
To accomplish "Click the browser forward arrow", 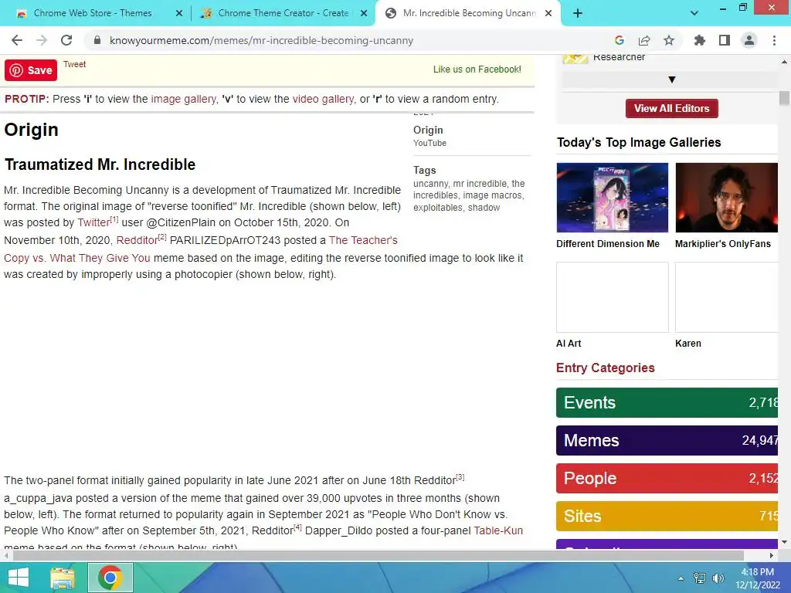I will click(42, 40).
